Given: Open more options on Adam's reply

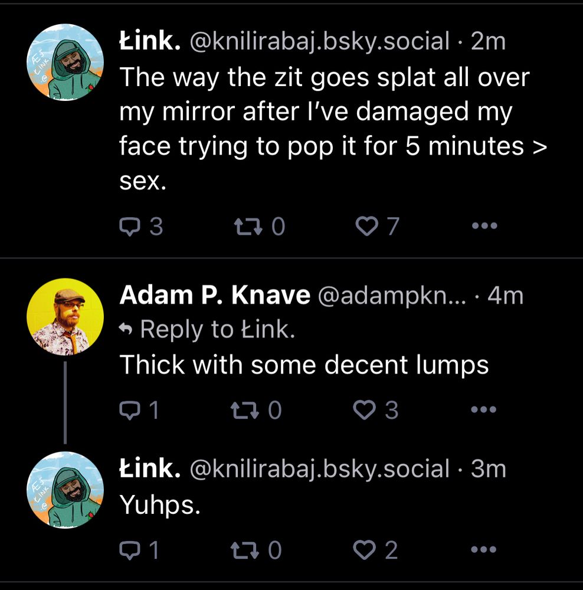Looking at the screenshot, I should click(485, 411).
